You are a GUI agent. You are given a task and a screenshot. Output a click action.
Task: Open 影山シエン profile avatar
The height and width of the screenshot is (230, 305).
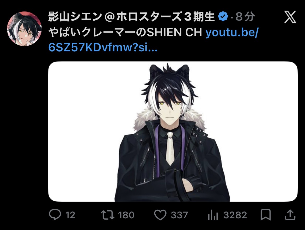pyautogui.click(x=24, y=29)
